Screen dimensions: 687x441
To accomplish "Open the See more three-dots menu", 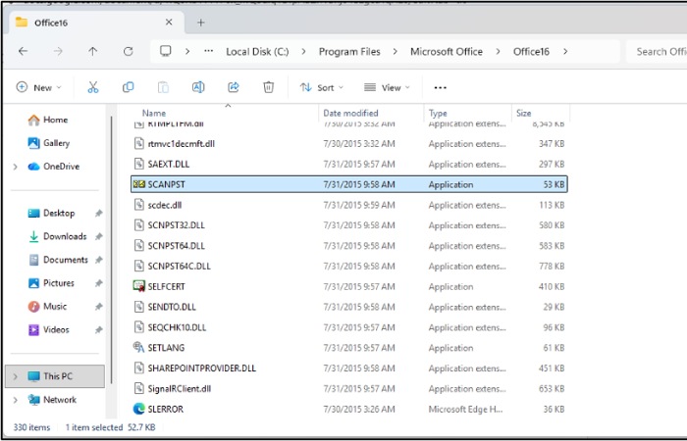I will point(440,88).
